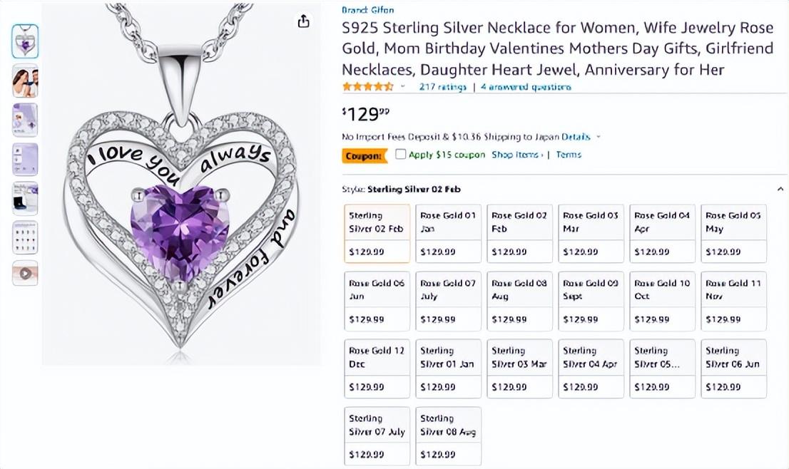Show the gift box thumbnail image
This screenshot has height=469, width=789.
pyautogui.click(x=25, y=198)
